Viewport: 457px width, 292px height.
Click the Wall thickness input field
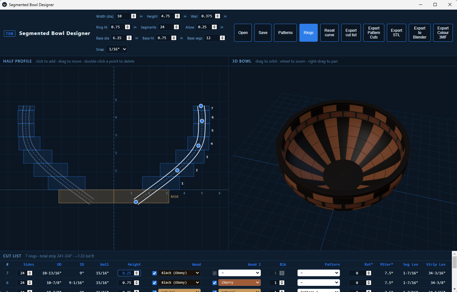pyautogui.click(x=207, y=16)
